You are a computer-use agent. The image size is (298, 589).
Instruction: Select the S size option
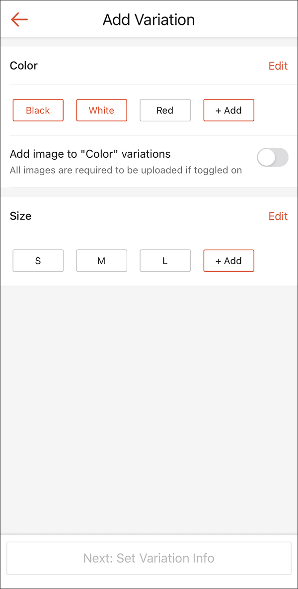tap(38, 260)
